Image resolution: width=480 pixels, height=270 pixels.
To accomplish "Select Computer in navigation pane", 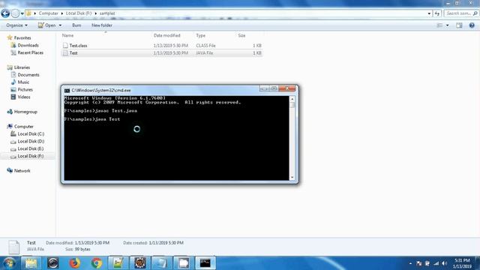I will click(23, 127).
